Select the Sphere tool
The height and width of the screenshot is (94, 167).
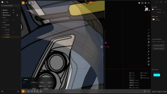pos(148,58)
